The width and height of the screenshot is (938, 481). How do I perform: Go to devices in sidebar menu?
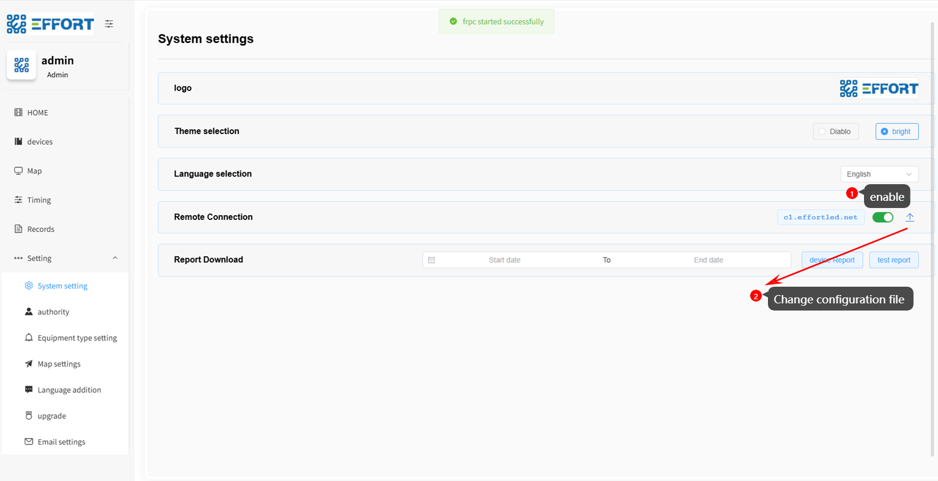click(39, 142)
